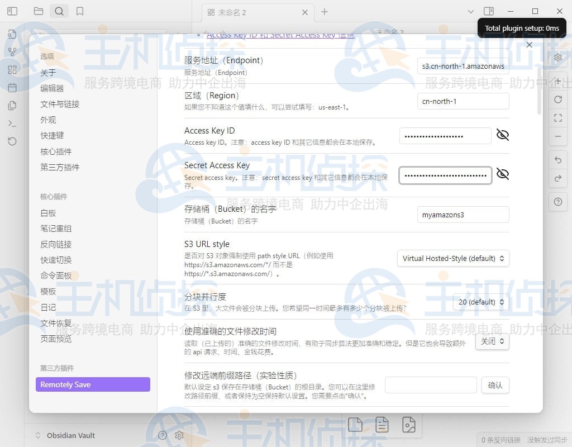The image size is (572, 447).
Task: Select Remotely Save in settings sidebar
Action: point(93,384)
